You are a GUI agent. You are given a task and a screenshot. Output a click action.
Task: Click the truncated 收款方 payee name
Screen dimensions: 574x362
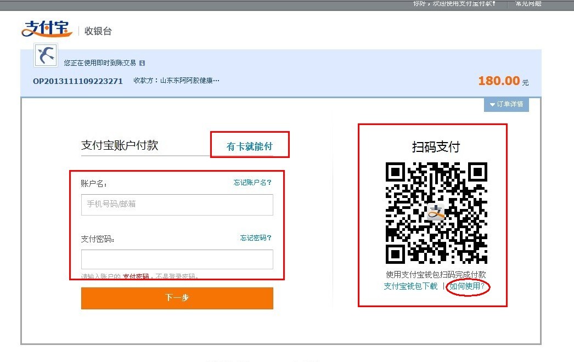coord(189,81)
